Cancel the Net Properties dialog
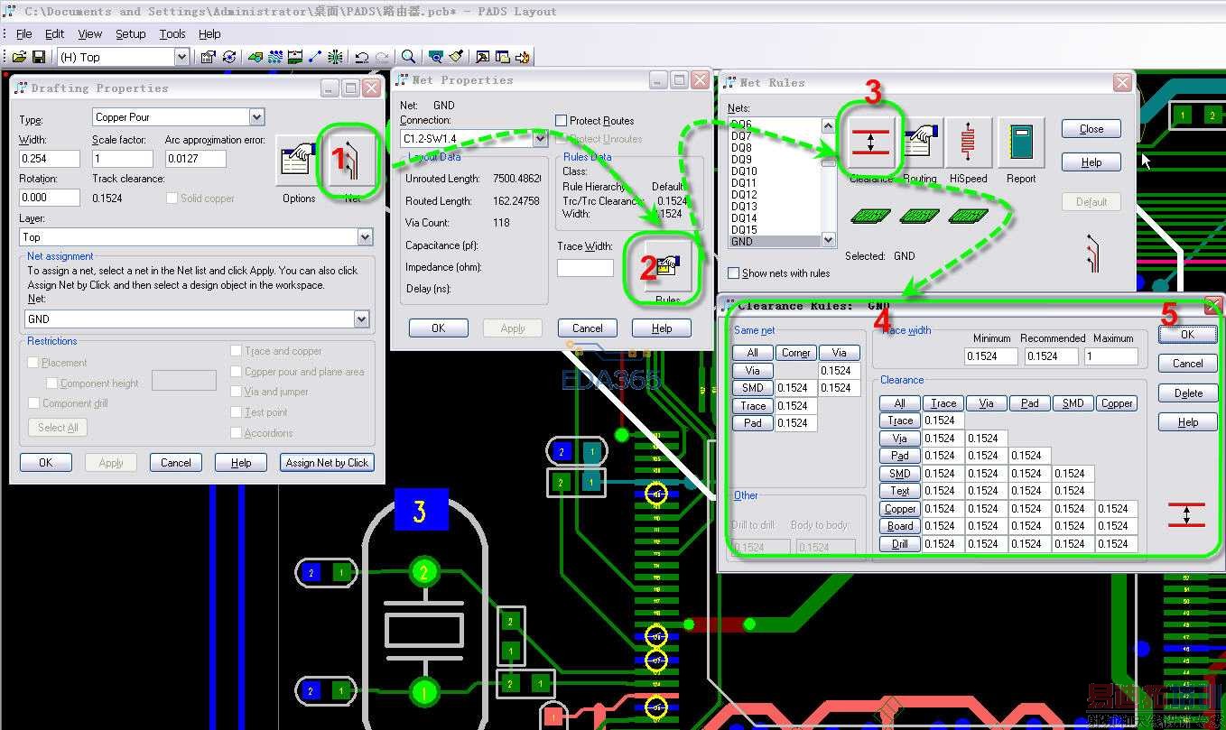This screenshot has height=730, width=1226. (x=588, y=328)
